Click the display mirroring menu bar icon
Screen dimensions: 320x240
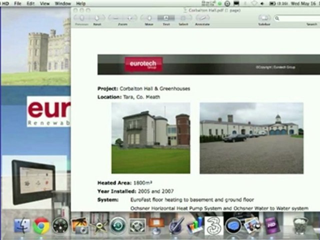[236, 3]
